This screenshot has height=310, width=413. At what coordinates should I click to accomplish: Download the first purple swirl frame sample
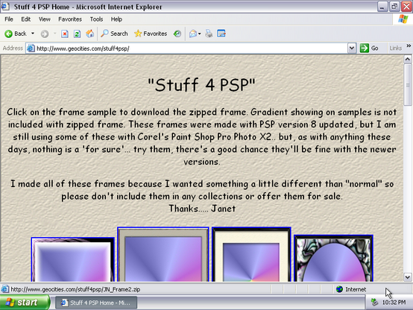point(73,259)
